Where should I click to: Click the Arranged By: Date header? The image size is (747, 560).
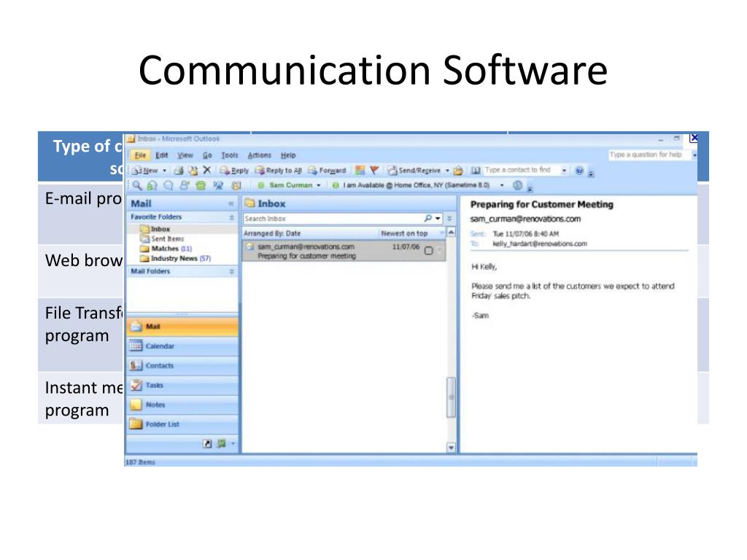[273, 233]
